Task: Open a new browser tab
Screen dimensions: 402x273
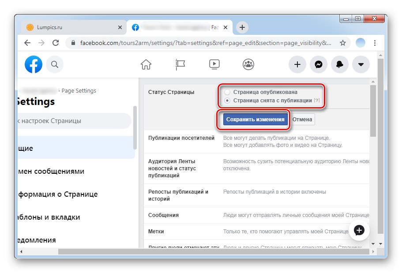Action: [x=242, y=27]
